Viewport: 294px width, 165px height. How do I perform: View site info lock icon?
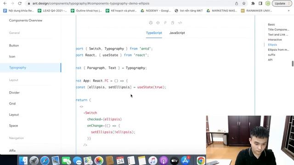(x=28, y=3)
